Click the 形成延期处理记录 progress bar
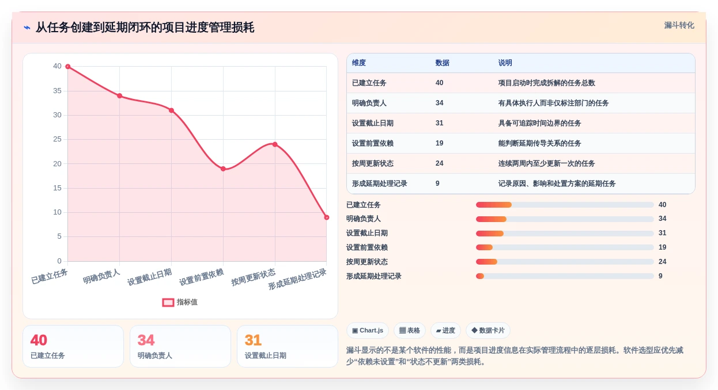 click(565, 276)
